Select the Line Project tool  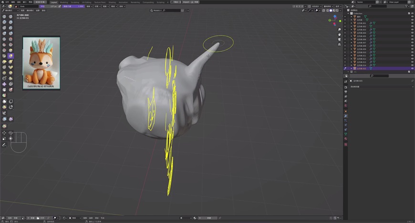(x=4, y=113)
